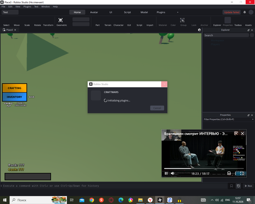Click the Explorer filter icon beside Search
This screenshot has width=255, height=204.
coord(252,35)
